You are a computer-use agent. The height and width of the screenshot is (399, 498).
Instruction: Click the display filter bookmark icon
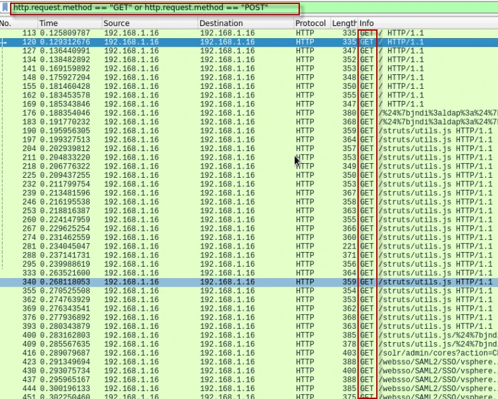coord(5,8)
